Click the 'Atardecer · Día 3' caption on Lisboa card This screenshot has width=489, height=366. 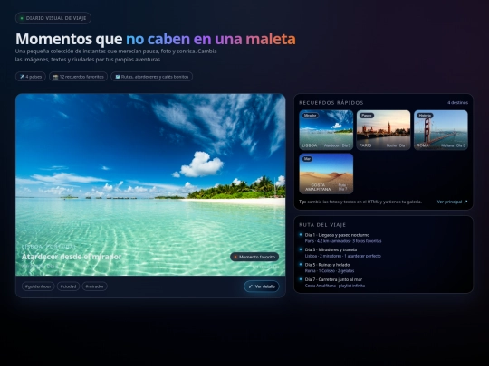[337, 145]
